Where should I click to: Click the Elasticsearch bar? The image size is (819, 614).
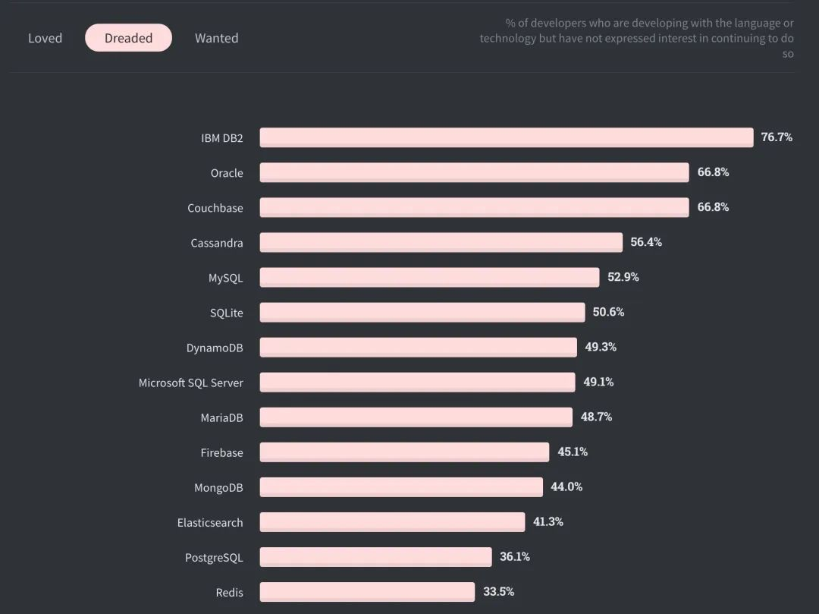(x=392, y=523)
